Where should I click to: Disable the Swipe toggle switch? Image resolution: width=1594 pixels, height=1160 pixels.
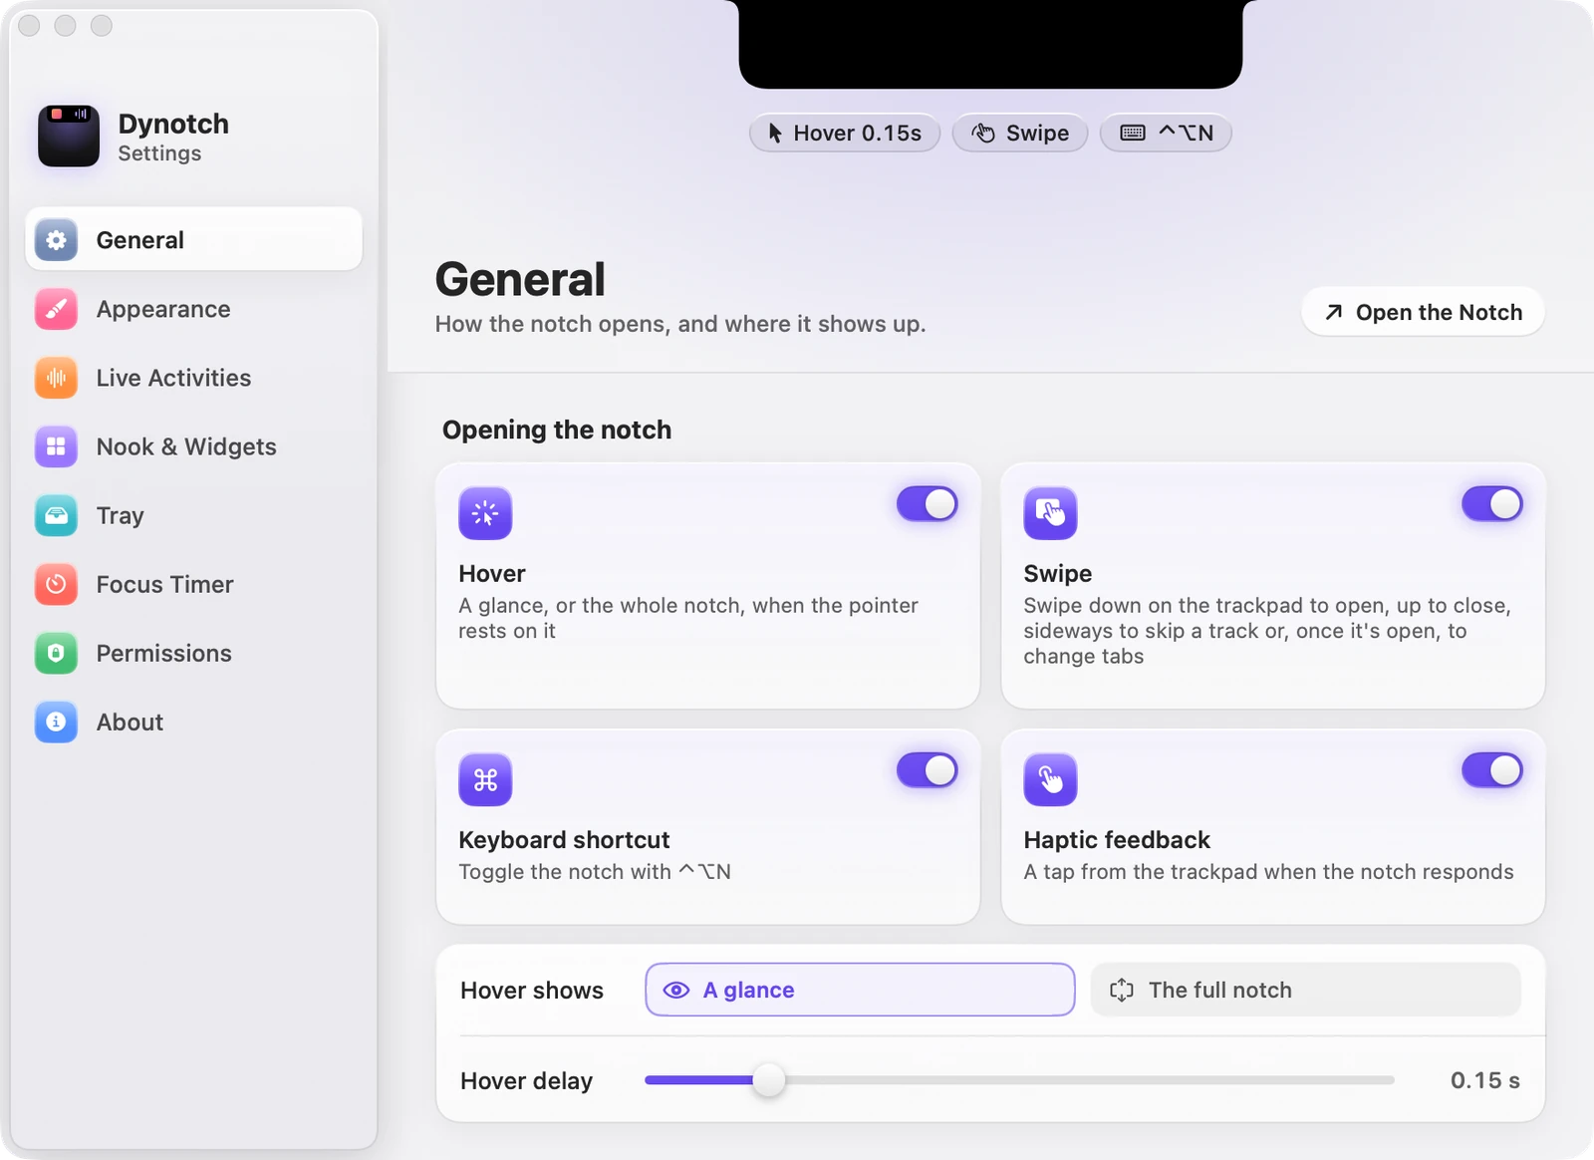(x=1492, y=504)
